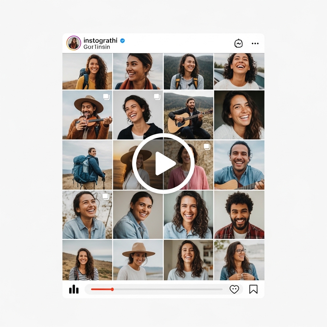Open the bearded man in red plaid photo
Viewport: 327px width, 327px height.
[239, 215]
